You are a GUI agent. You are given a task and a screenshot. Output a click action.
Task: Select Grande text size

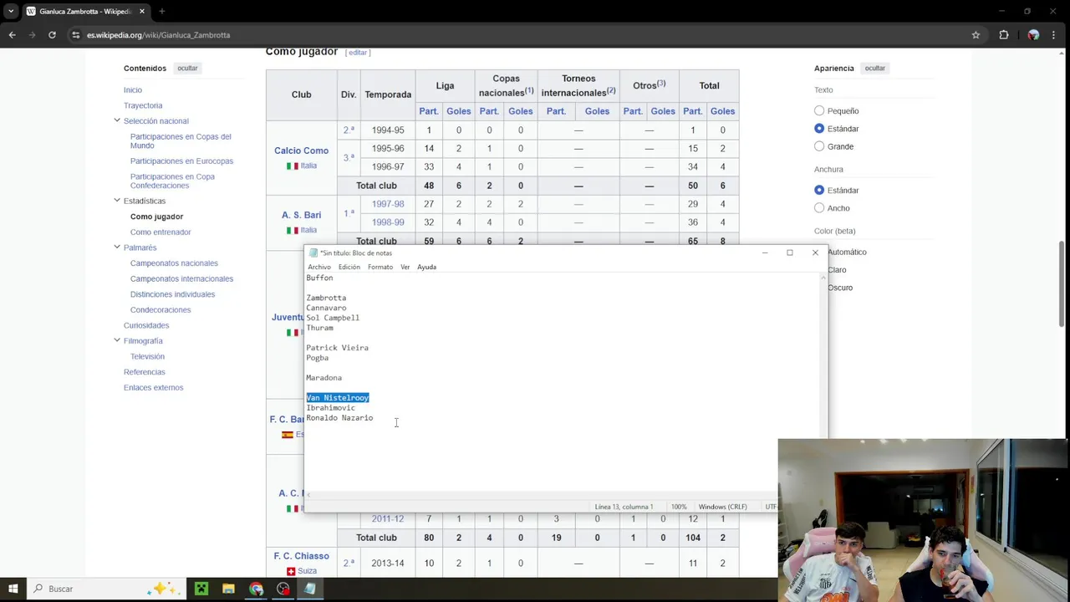[x=819, y=146]
